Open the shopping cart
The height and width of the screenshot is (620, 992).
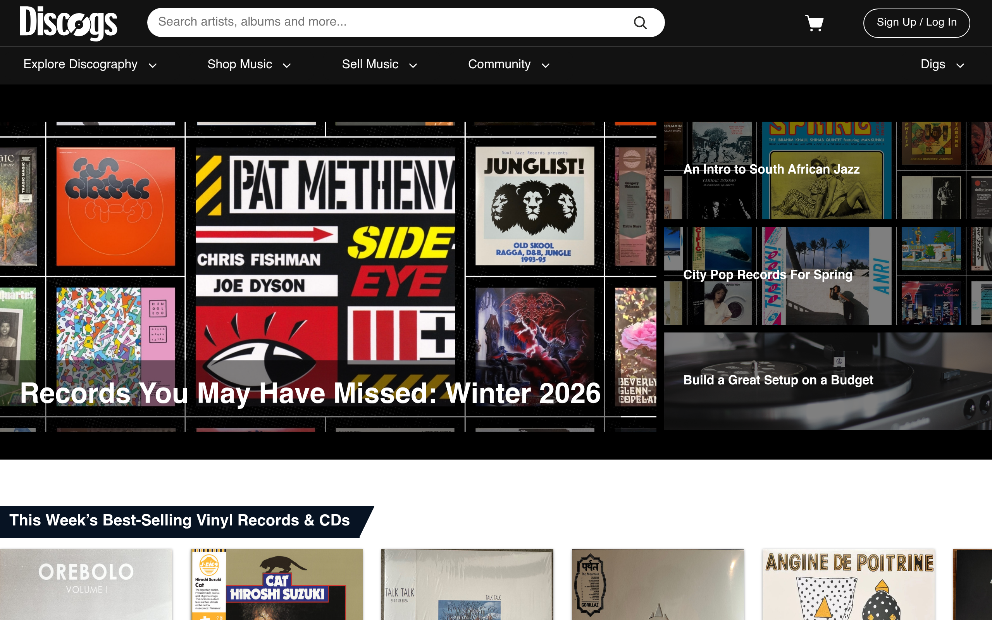pyautogui.click(x=814, y=23)
